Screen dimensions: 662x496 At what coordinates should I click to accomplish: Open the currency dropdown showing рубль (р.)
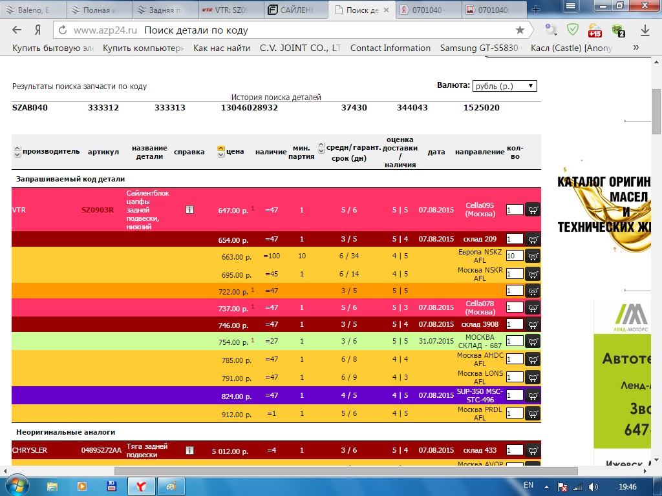point(504,86)
